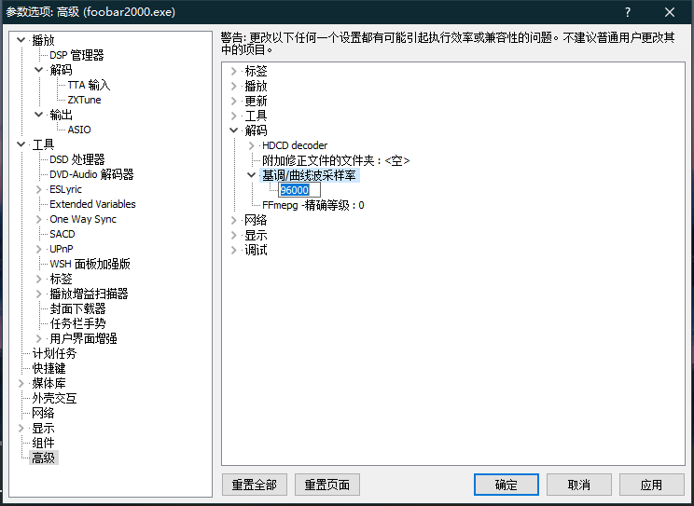
Task: Click the 96000 sample rate input field
Action: 299,190
